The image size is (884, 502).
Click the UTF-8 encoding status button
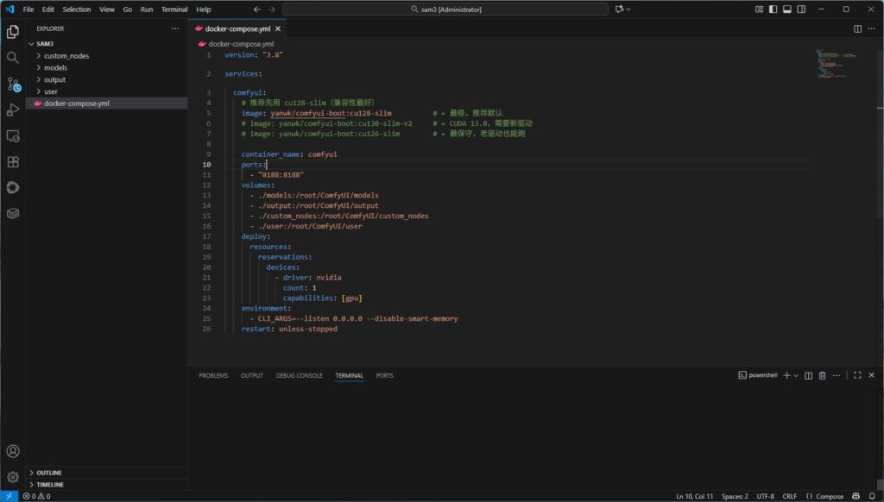pyautogui.click(x=765, y=496)
